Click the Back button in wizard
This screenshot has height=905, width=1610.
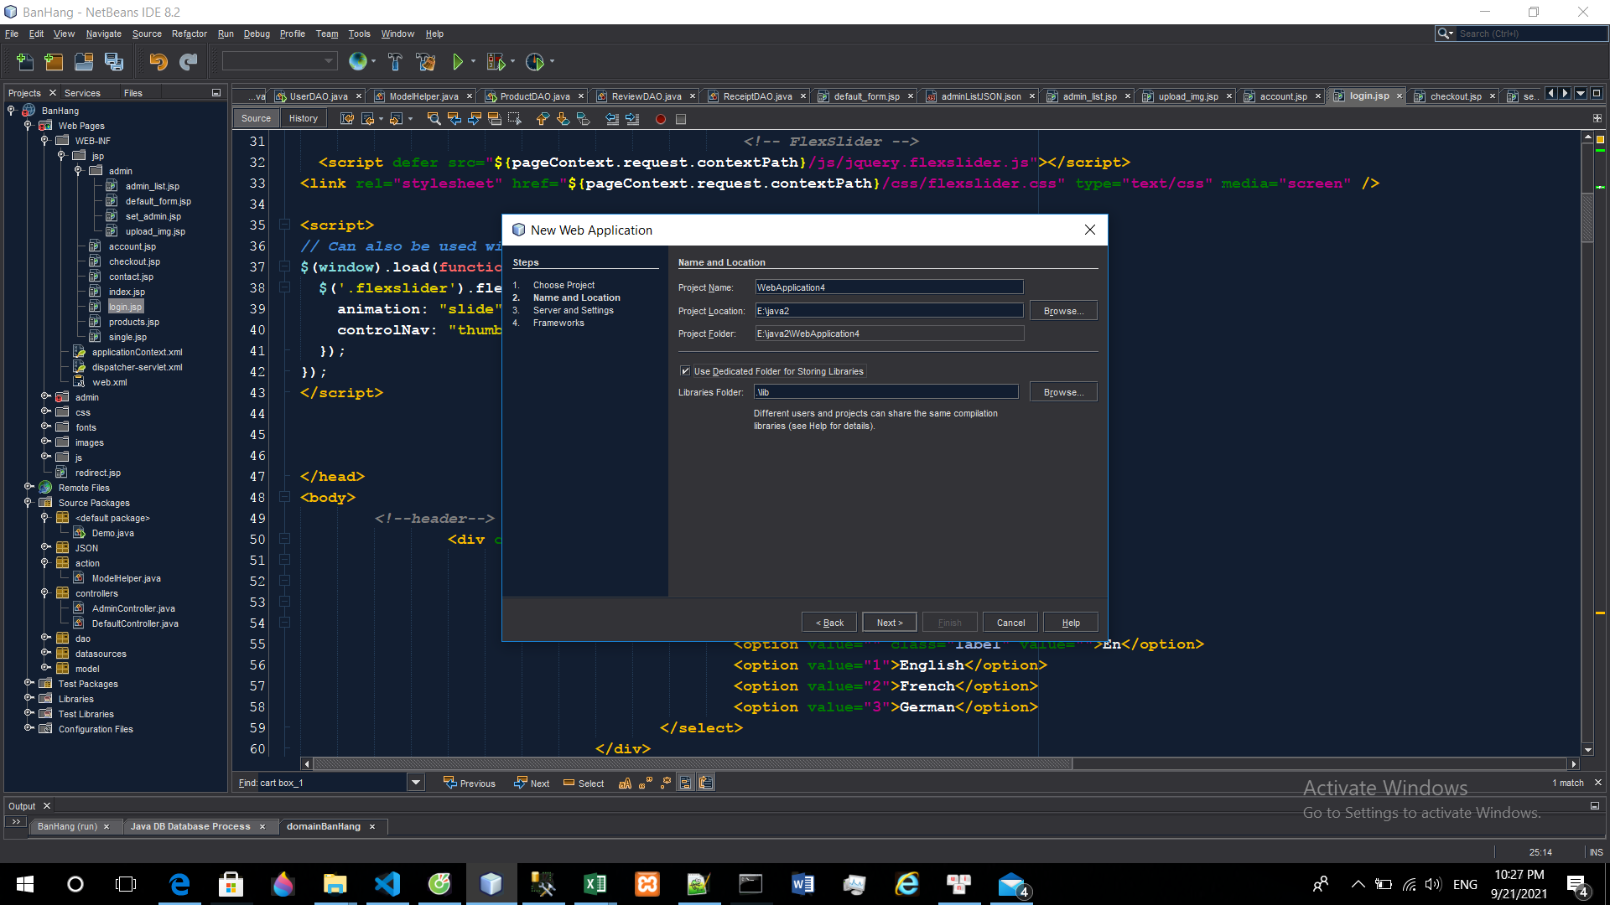point(829,623)
